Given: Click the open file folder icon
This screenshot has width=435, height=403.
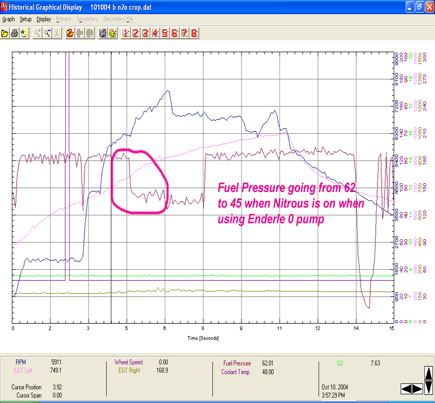Looking at the screenshot, I should pyautogui.click(x=5, y=33).
